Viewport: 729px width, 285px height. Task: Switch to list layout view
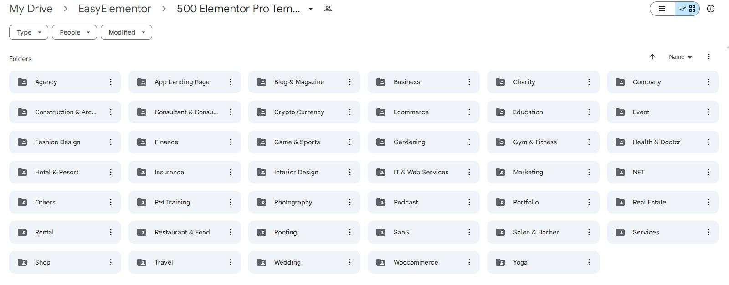point(662,9)
